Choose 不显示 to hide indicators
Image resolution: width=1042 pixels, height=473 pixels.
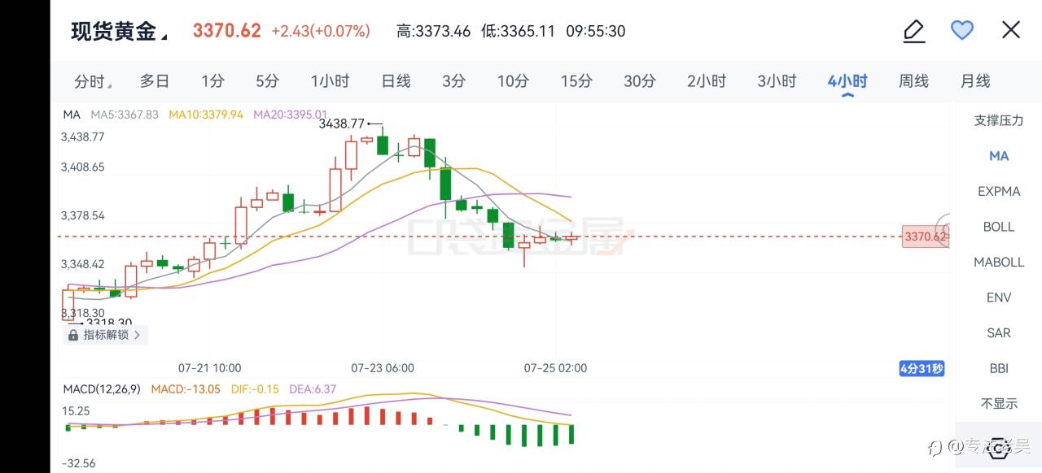click(998, 404)
